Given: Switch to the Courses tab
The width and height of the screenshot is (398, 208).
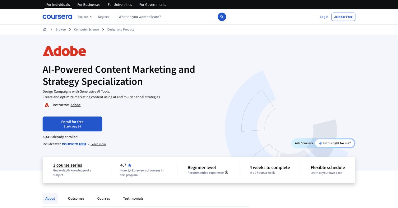Looking at the screenshot, I should (104, 198).
